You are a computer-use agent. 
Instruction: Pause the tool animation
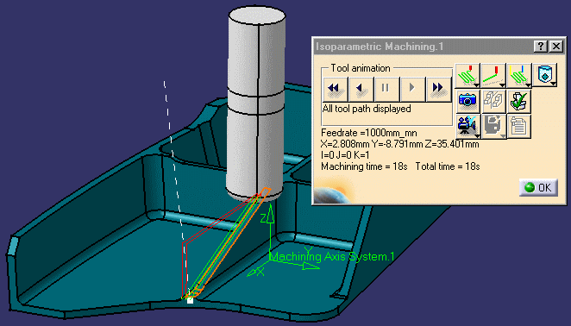(x=386, y=89)
